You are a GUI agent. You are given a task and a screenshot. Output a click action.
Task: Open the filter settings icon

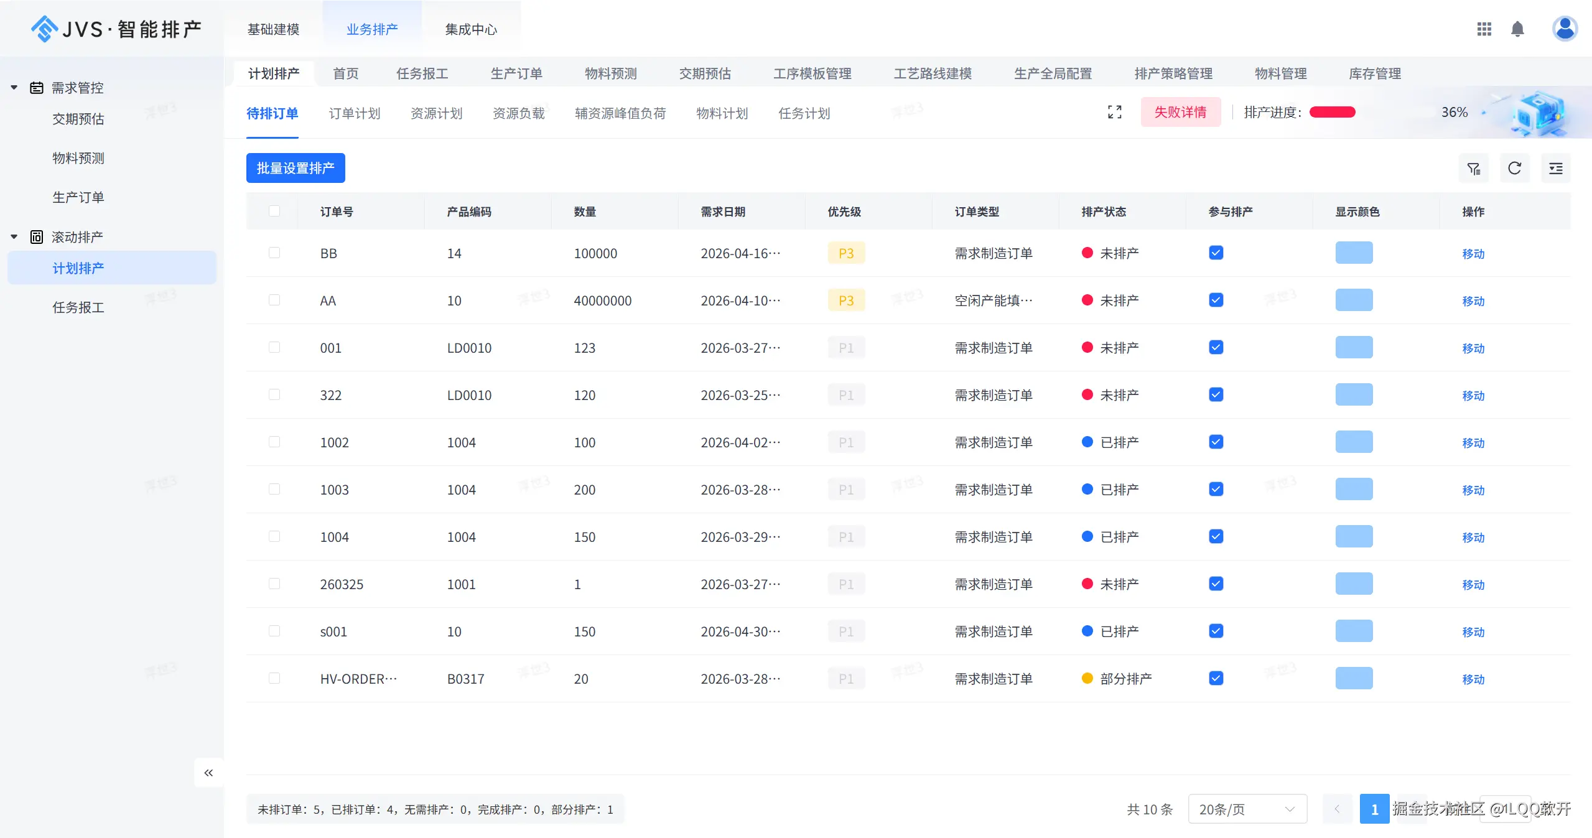1473,168
